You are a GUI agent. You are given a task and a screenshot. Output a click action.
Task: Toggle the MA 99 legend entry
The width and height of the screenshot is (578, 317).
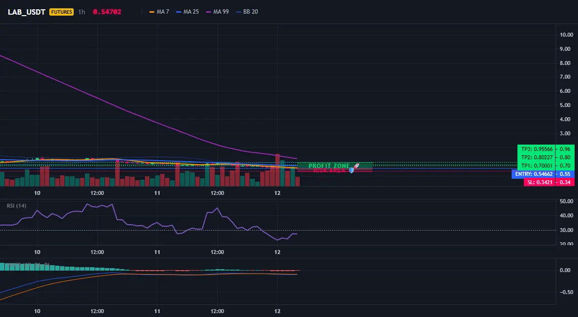click(x=218, y=12)
